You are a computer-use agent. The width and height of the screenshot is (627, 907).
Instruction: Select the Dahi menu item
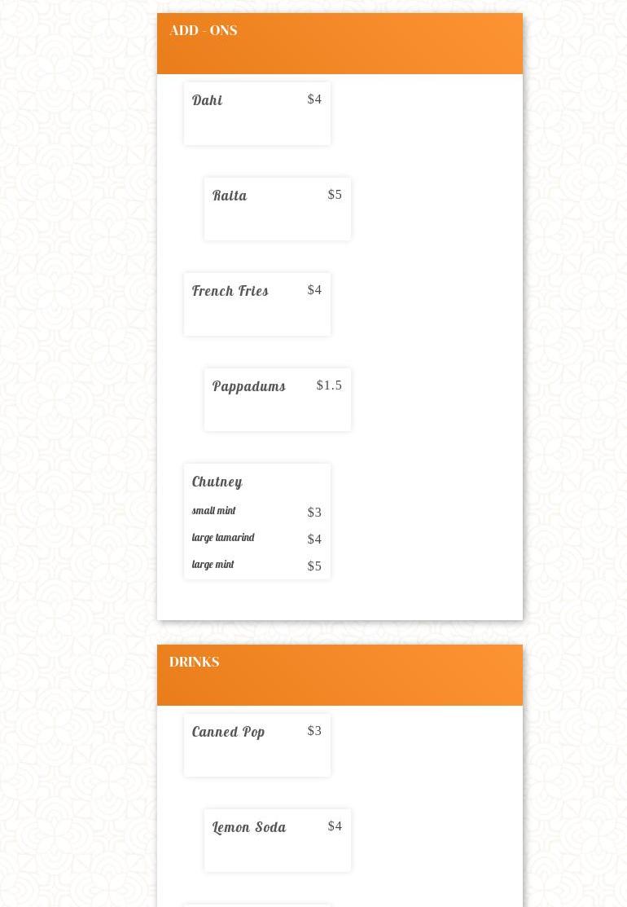click(208, 100)
